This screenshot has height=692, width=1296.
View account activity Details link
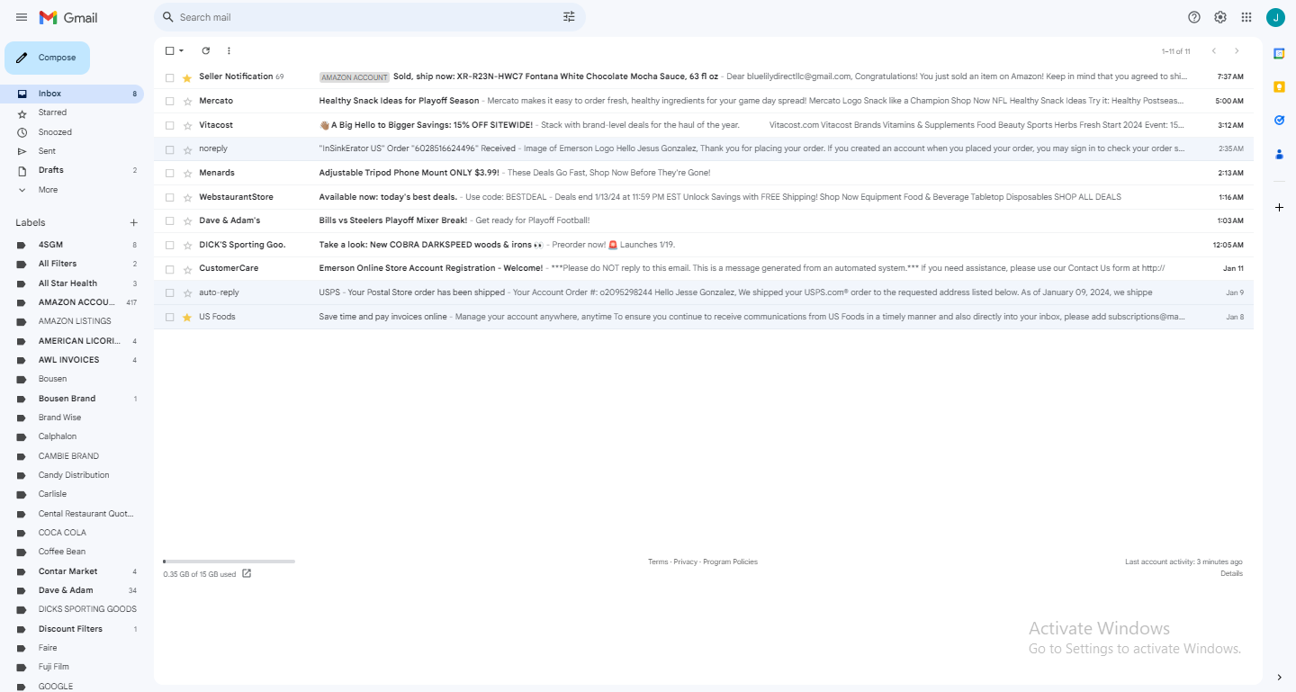[x=1231, y=573]
